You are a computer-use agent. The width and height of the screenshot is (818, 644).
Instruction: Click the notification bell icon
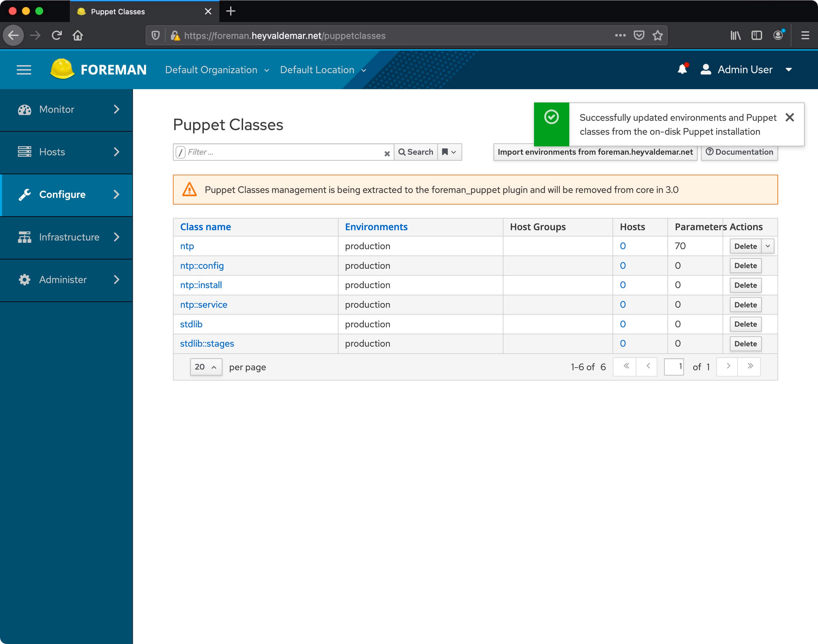point(683,69)
